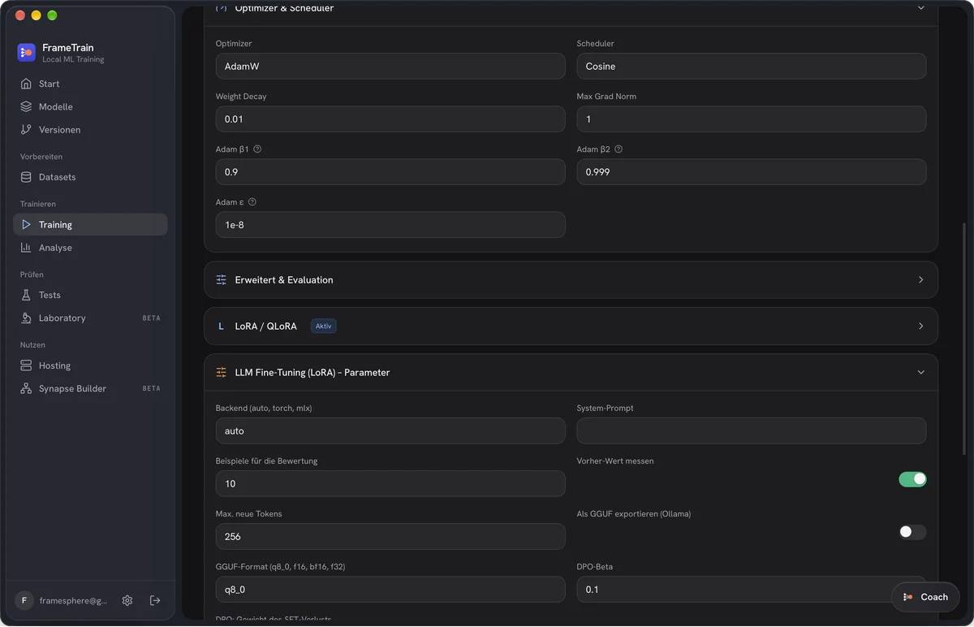Open the Hosting page
The image size is (974, 627).
click(x=90, y=365)
